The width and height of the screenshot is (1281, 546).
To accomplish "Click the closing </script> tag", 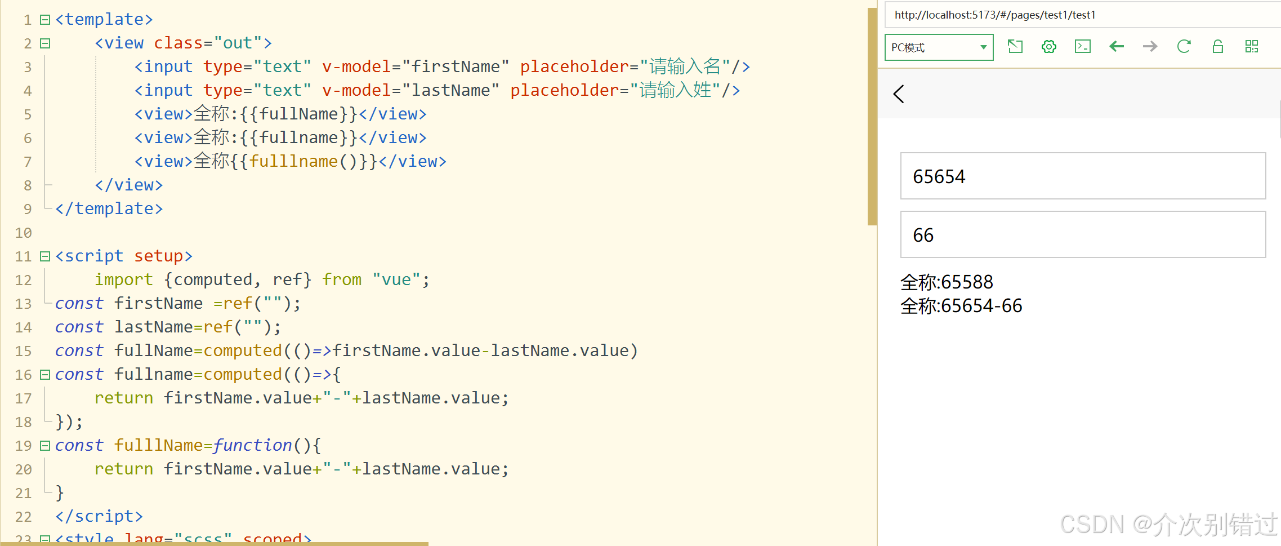I will (x=99, y=516).
